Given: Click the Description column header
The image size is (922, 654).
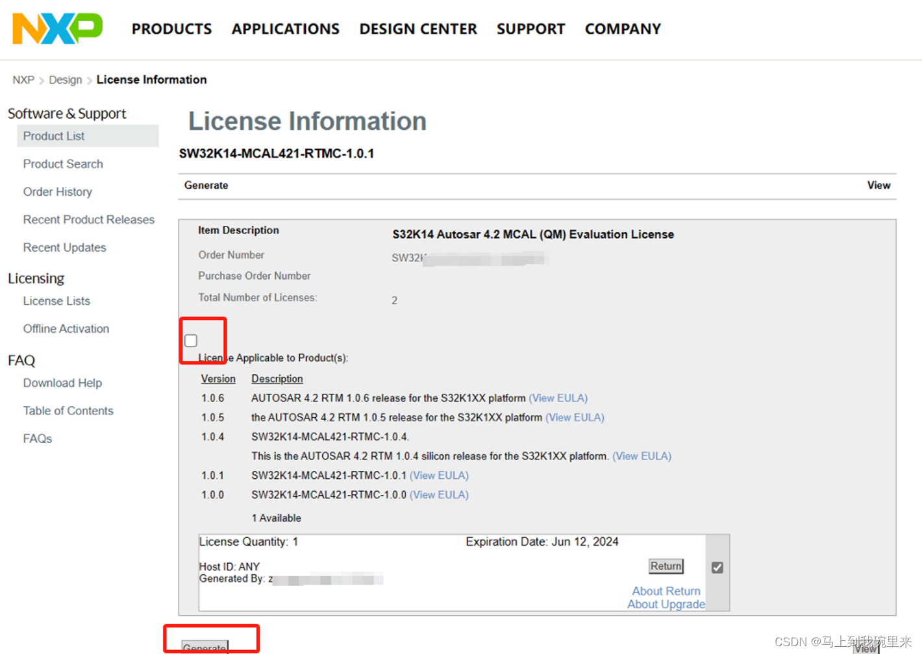Looking at the screenshot, I should coord(277,379).
